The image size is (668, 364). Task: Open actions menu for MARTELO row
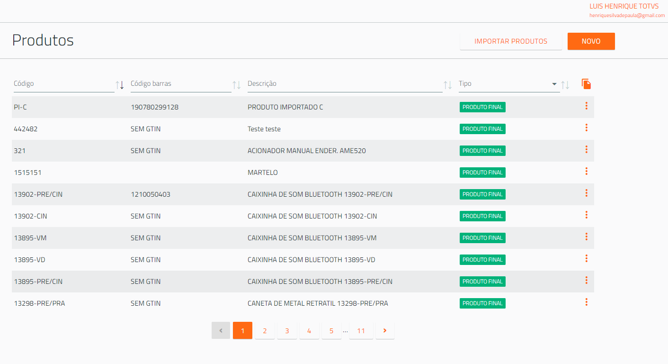click(586, 171)
